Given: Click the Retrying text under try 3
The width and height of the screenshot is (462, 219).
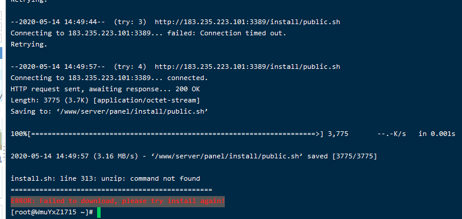Looking at the screenshot, I should click(x=29, y=45).
